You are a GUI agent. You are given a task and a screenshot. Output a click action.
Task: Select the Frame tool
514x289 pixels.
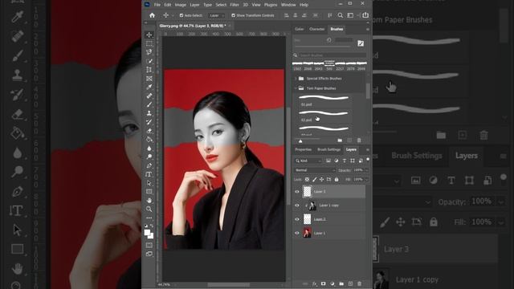point(149,79)
